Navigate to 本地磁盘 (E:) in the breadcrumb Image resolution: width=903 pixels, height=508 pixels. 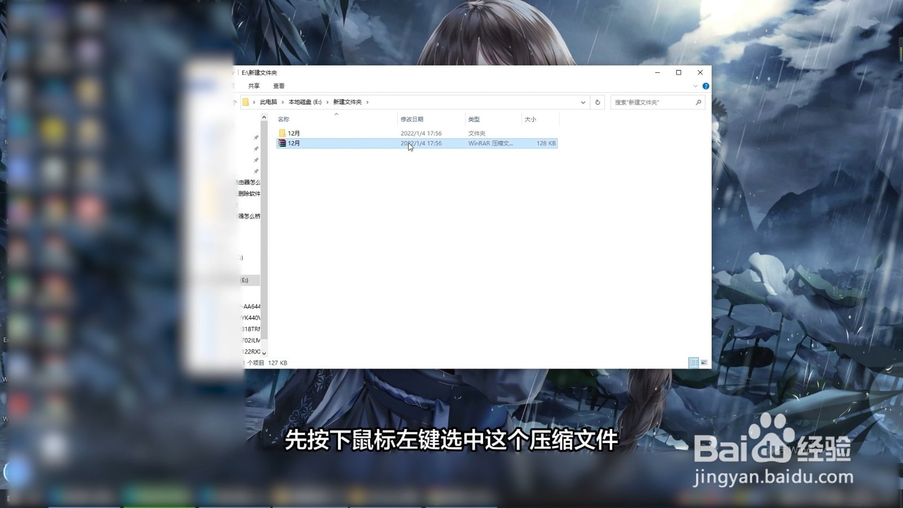point(305,102)
